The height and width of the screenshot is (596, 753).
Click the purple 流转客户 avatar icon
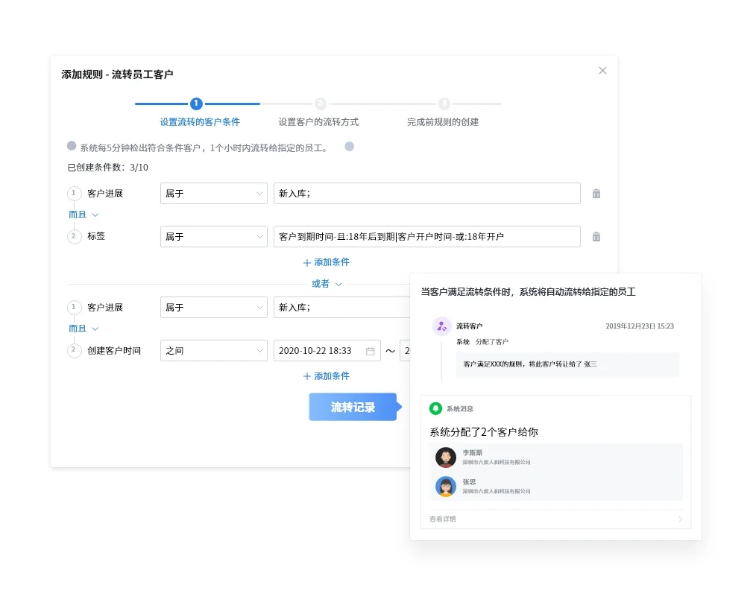[x=441, y=326]
